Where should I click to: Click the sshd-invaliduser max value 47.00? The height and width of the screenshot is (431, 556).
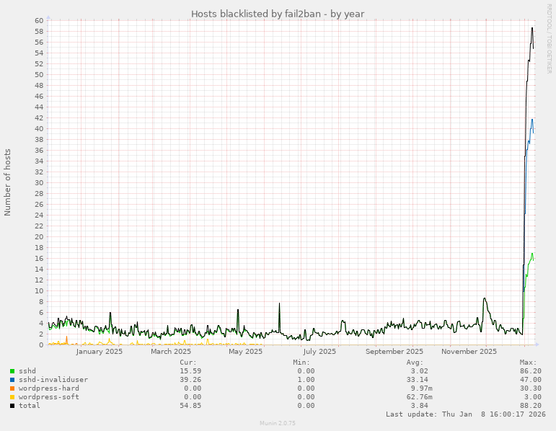click(531, 380)
